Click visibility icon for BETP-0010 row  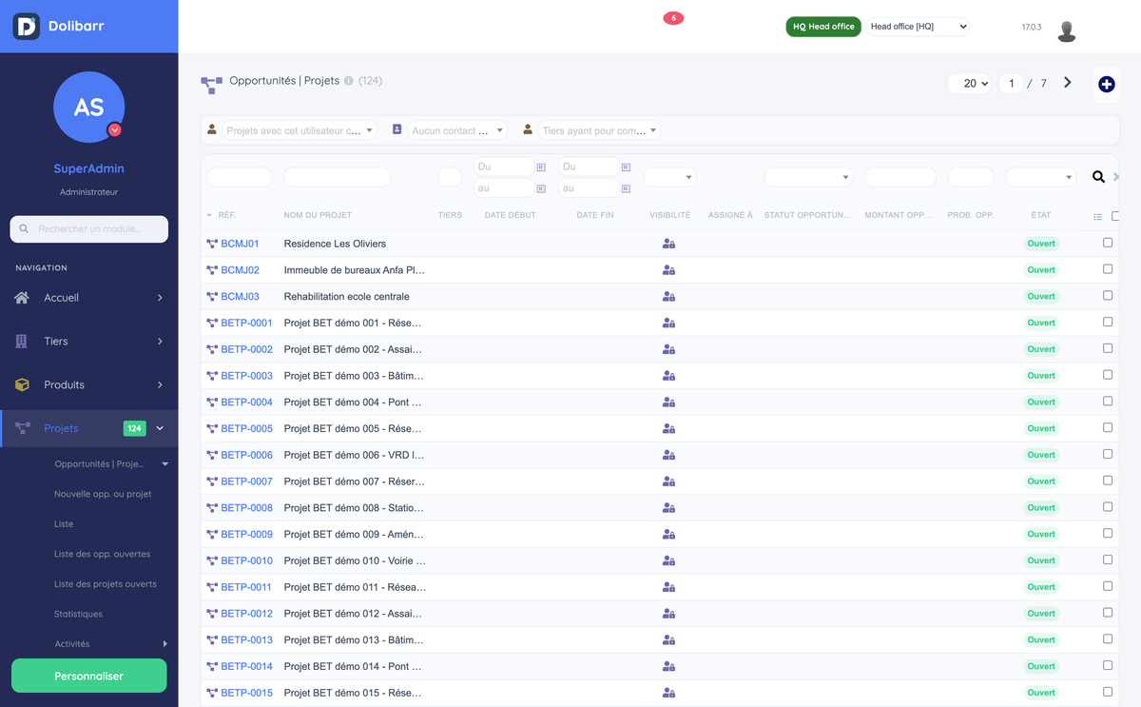click(x=668, y=560)
